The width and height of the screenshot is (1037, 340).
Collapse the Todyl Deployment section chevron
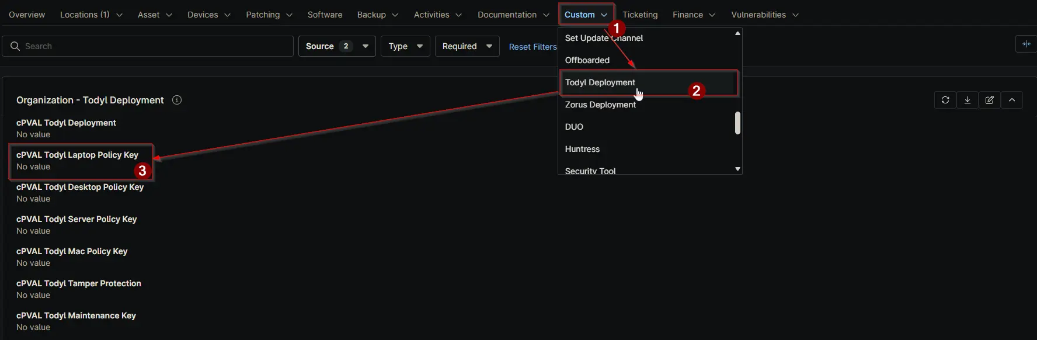click(x=1012, y=100)
